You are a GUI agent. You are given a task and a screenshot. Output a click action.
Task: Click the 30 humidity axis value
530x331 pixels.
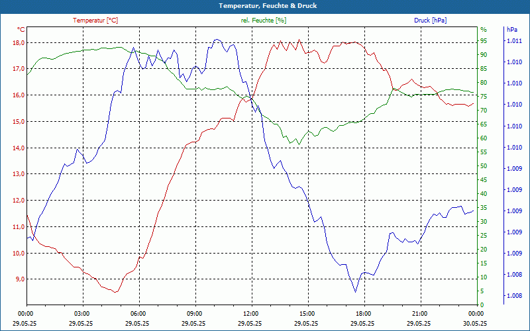point(484,221)
